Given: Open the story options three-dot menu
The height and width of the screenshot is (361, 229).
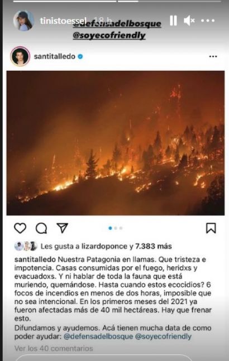Looking at the screenshot, I should pyautogui.click(x=208, y=21).
